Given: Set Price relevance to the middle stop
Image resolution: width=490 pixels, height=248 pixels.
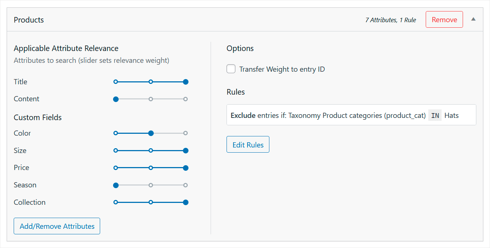Looking at the screenshot, I should click(x=151, y=168).
